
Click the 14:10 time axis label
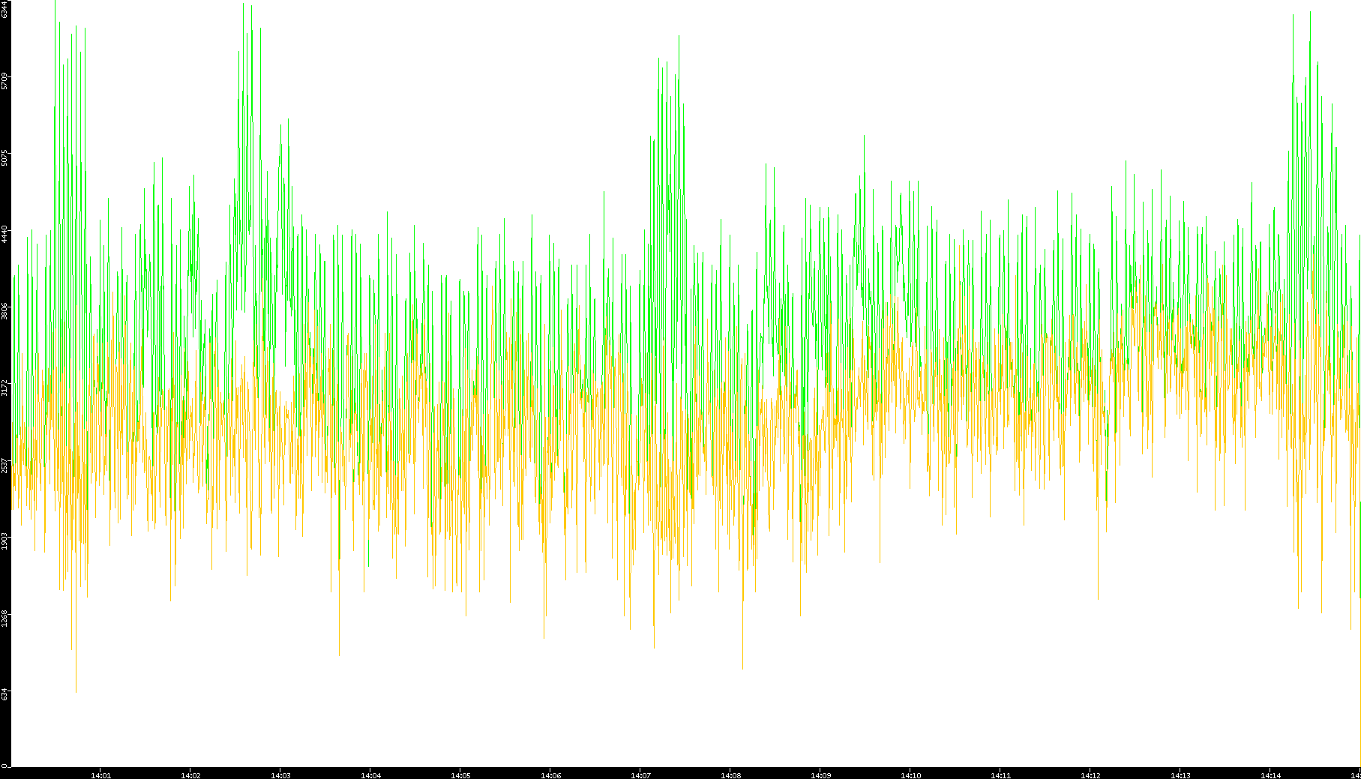coord(910,775)
